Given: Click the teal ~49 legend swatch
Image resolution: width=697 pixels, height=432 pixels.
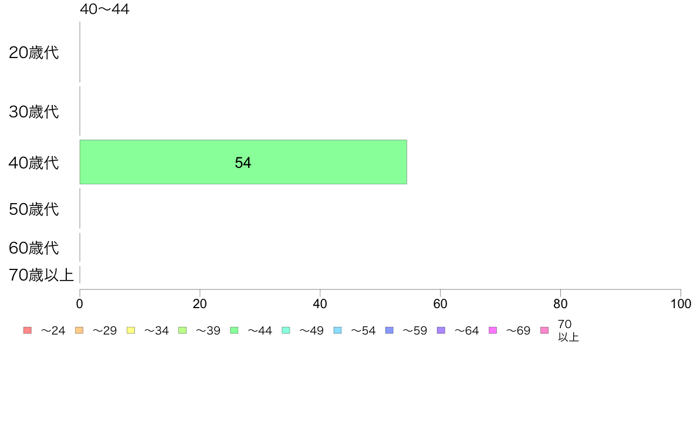Looking at the screenshot, I should (286, 330).
